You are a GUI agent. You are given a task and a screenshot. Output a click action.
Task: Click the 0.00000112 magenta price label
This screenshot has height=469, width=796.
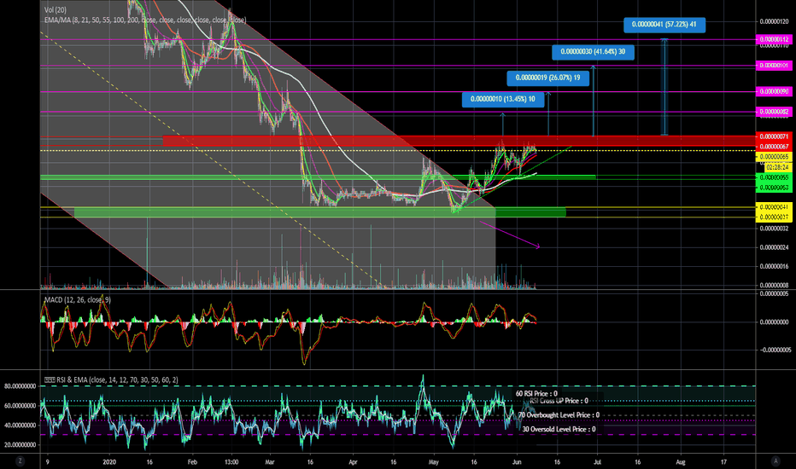click(774, 39)
